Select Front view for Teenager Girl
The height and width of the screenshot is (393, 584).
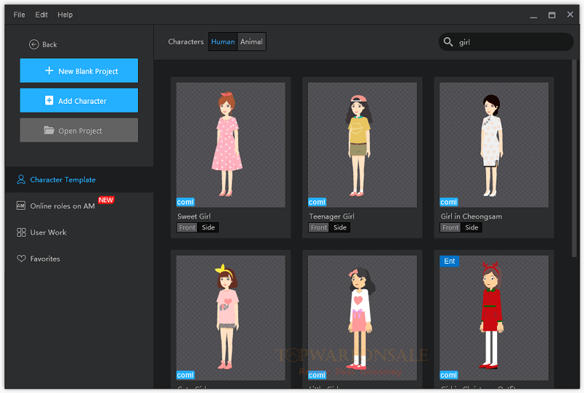click(x=319, y=227)
